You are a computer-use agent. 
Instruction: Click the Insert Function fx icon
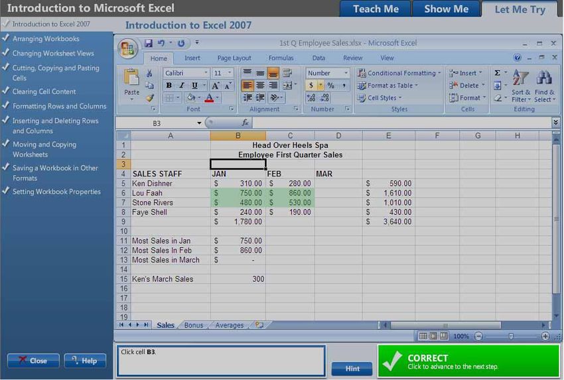[245, 123]
